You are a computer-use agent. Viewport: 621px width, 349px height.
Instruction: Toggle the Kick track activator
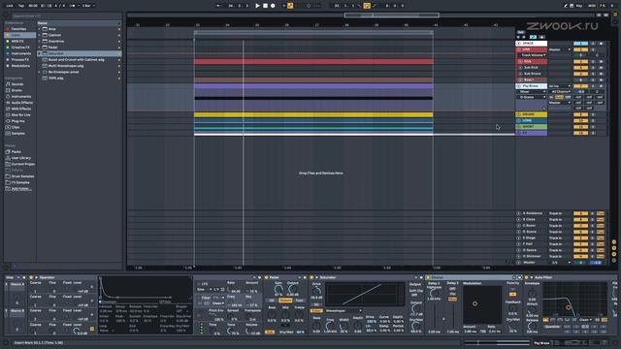[580, 61]
